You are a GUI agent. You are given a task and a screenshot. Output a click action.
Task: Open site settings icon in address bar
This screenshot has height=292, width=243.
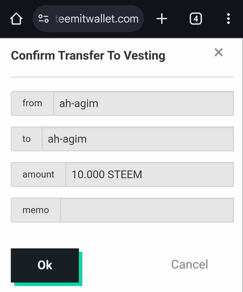tap(43, 19)
